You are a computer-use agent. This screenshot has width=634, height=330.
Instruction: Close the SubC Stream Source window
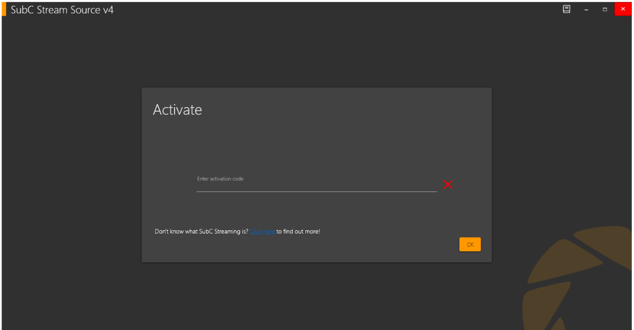[x=623, y=9]
